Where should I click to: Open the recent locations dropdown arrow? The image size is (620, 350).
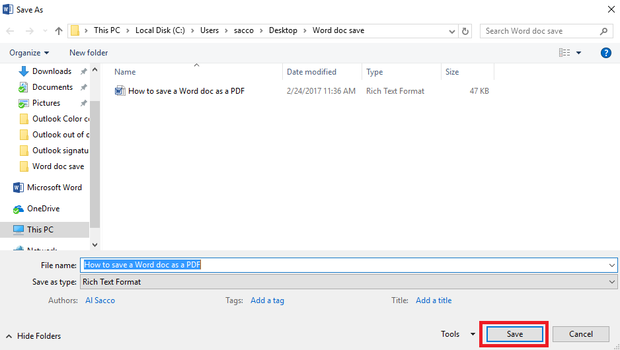click(45, 31)
